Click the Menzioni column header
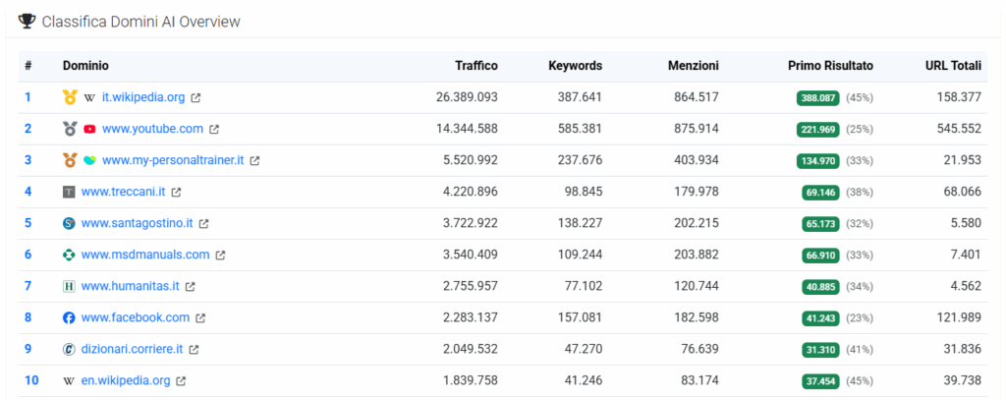The height and width of the screenshot is (400, 1006). point(694,66)
